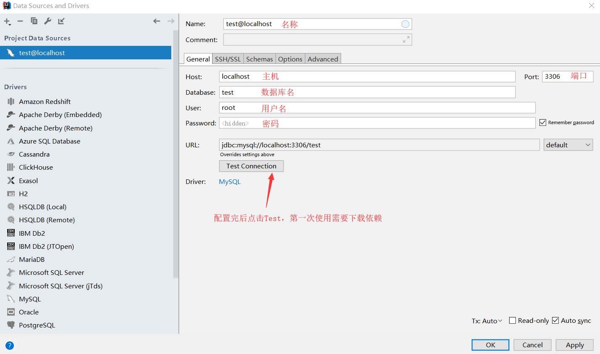Viewport: 600px width, 354px height.
Task: Click into the Host input field
Action: (367, 77)
